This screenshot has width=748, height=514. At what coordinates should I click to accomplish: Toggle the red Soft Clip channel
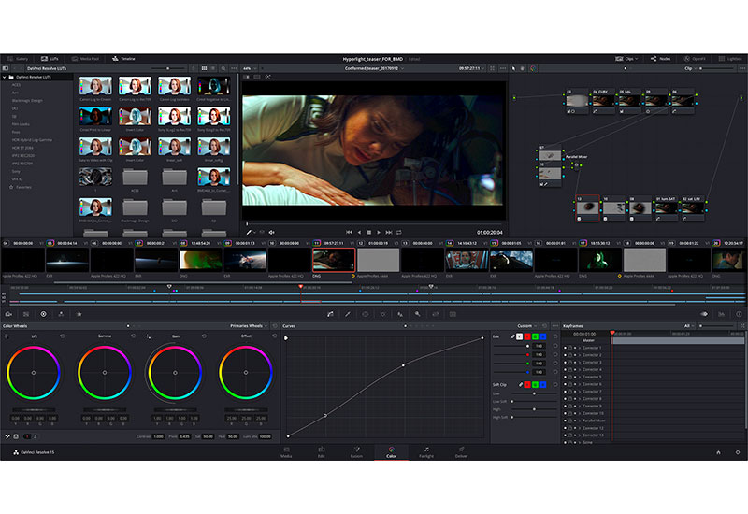pyautogui.click(x=527, y=384)
